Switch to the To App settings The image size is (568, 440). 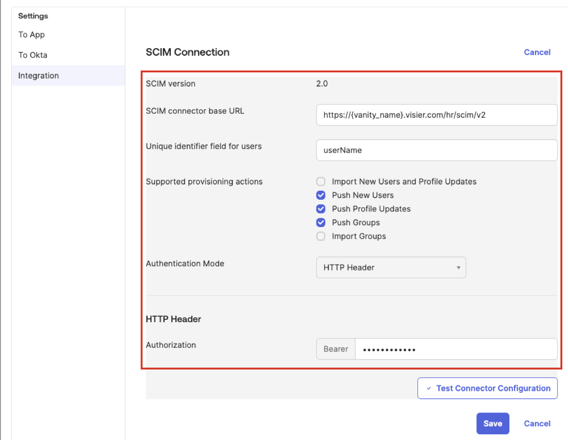31,35
